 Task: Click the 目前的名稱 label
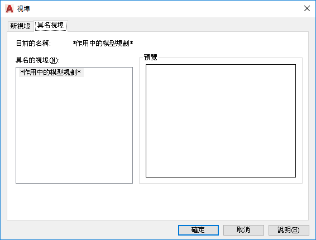(33, 44)
